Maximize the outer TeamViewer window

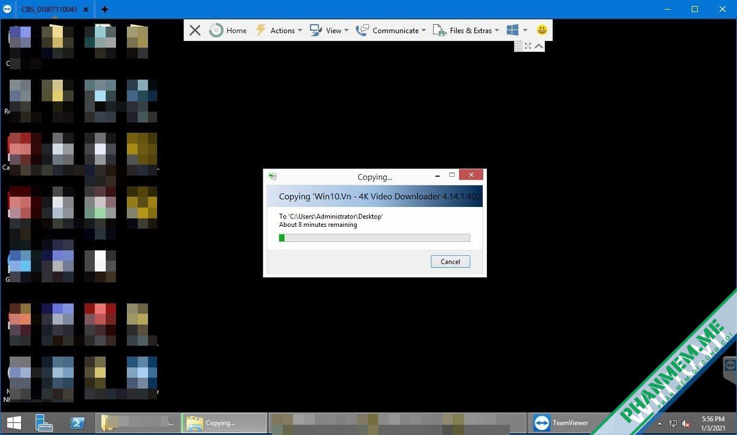[695, 9]
